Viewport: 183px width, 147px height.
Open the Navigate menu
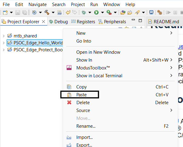click(x=38, y=5)
